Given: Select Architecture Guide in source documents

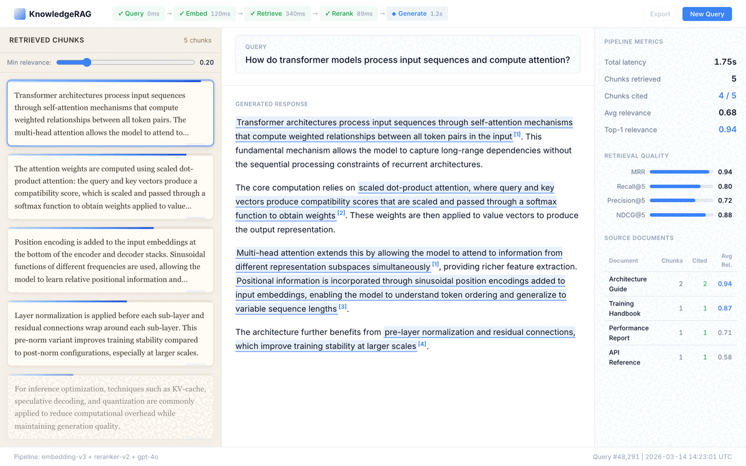Looking at the screenshot, I should click(627, 284).
